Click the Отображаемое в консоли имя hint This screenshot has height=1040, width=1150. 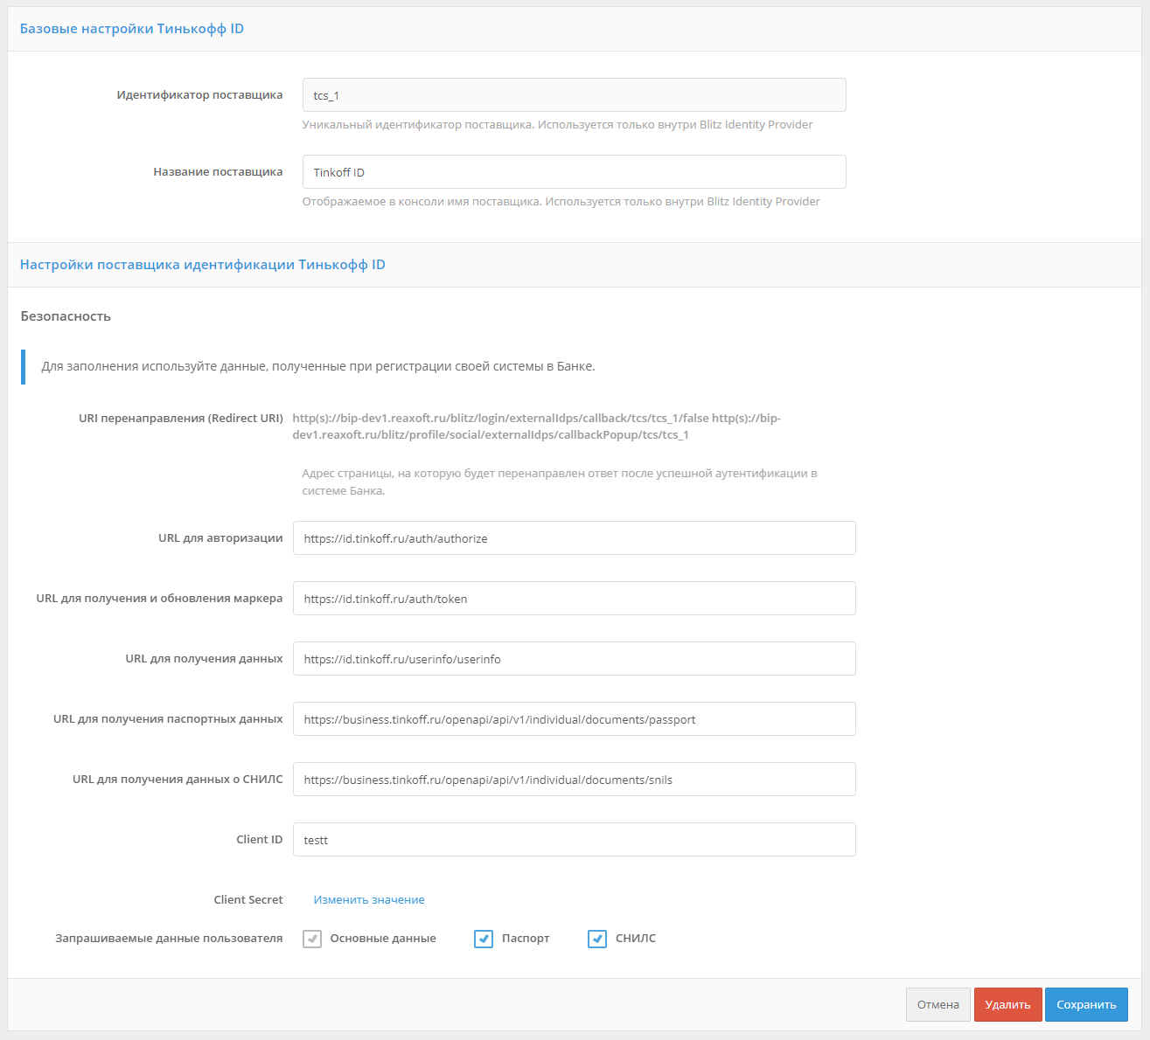click(561, 202)
